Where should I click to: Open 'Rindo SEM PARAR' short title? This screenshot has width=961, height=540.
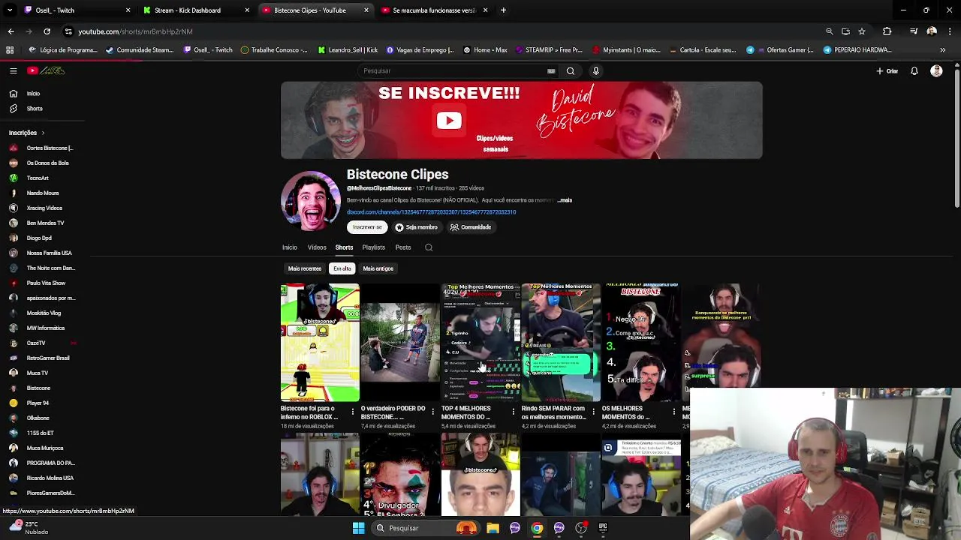coord(553,412)
